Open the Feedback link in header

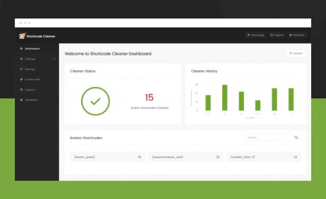pyautogui.click(x=297, y=35)
